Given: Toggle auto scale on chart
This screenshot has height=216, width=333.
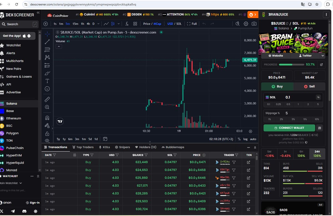Looking at the screenshot, I should pyautogui.click(x=253, y=139).
